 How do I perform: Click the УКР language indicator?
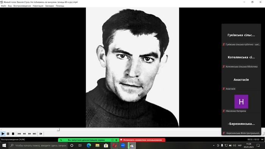point(240,145)
